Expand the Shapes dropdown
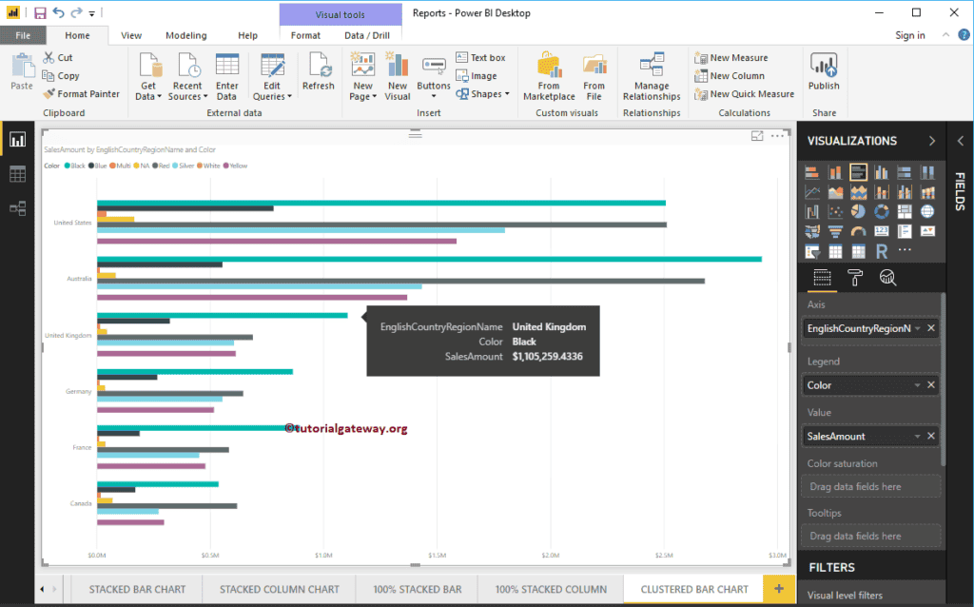Viewport: 974px width, 607px height. point(507,94)
